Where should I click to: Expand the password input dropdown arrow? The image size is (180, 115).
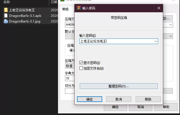click(x=156, y=41)
